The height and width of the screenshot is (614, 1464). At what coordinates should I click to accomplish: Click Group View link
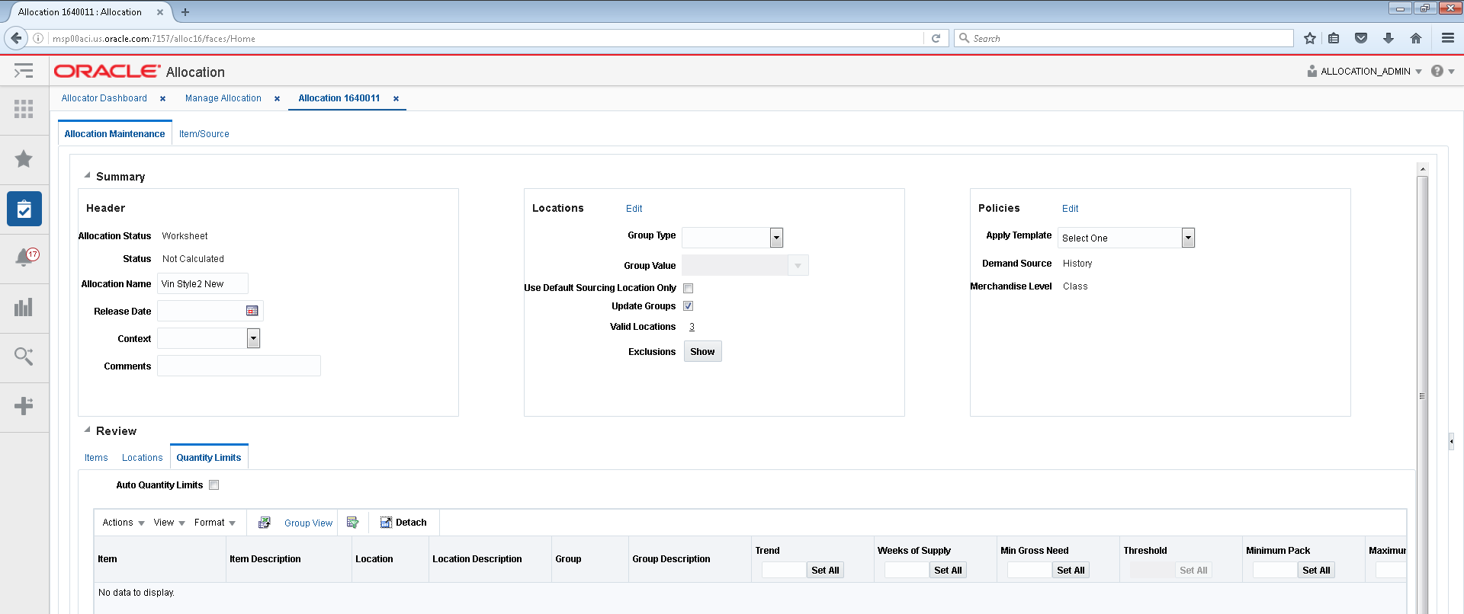tap(309, 523)
